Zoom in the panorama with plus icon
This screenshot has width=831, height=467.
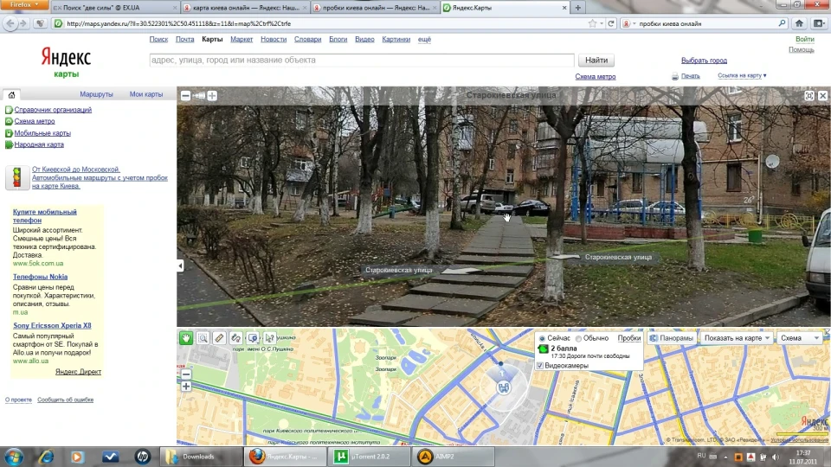pyautogui.click(x=212, y=96)
